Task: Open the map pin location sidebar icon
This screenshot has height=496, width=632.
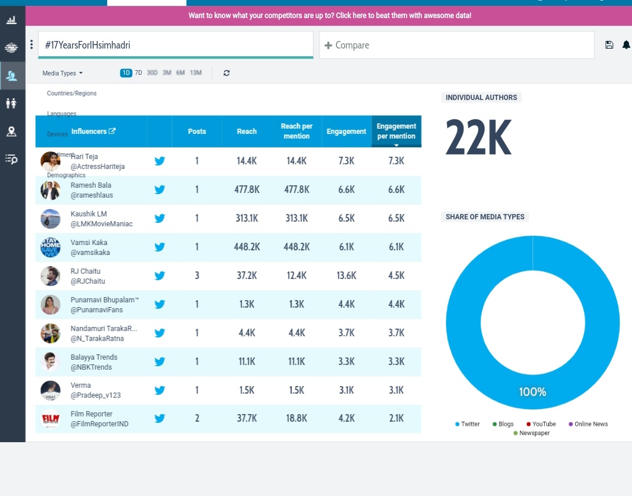Action: click(x=11, y=131)
